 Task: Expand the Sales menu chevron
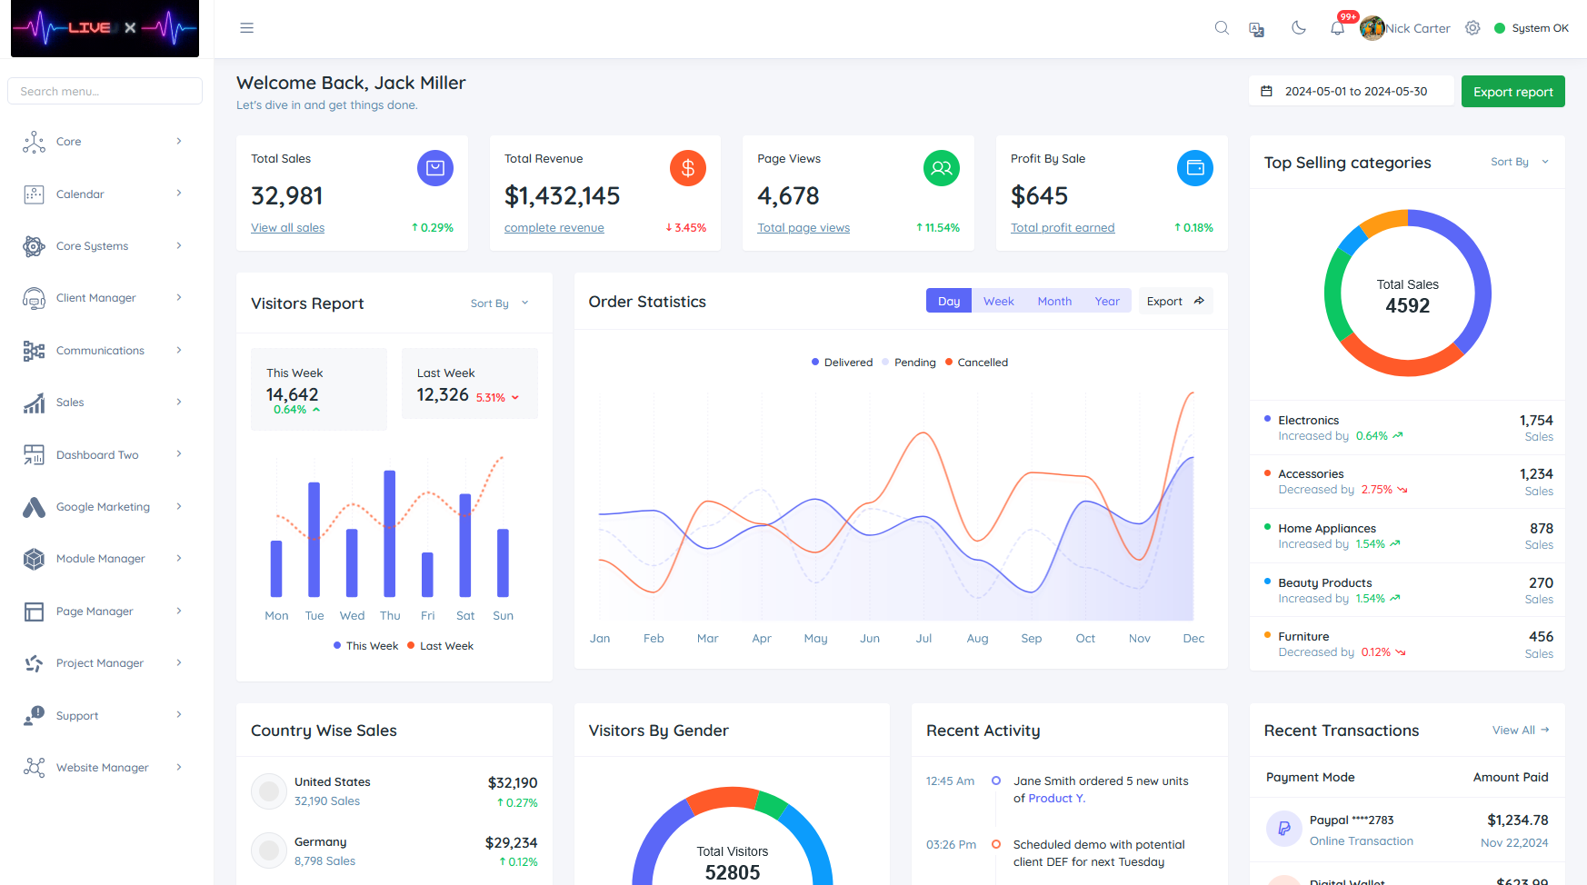click(179, 402)
